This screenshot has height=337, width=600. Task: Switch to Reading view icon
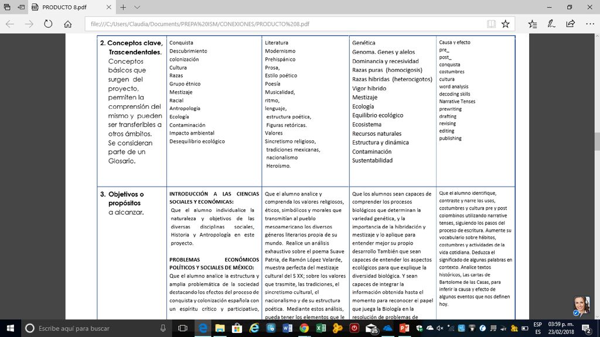[x=492, y=23]
